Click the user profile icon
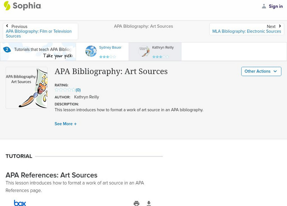Screen dimensions: 287x206 point(264,6)
